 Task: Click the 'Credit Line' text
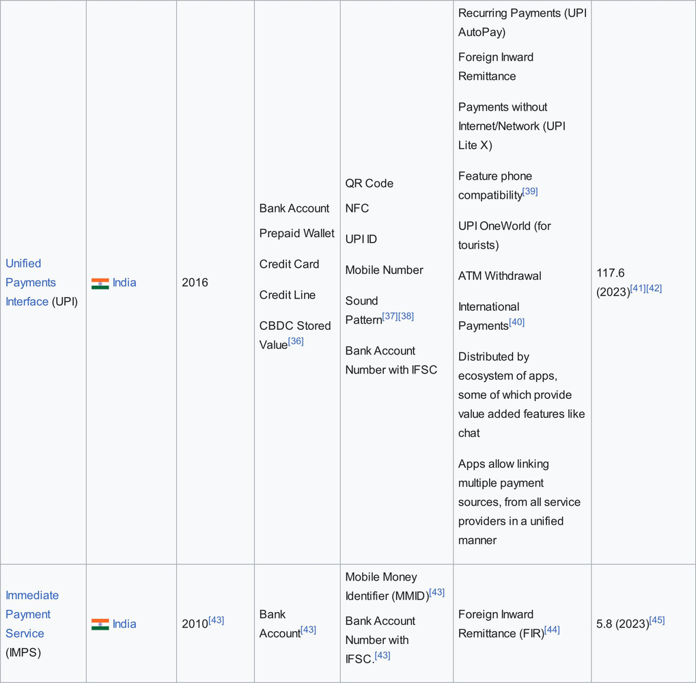click(287, 294)
